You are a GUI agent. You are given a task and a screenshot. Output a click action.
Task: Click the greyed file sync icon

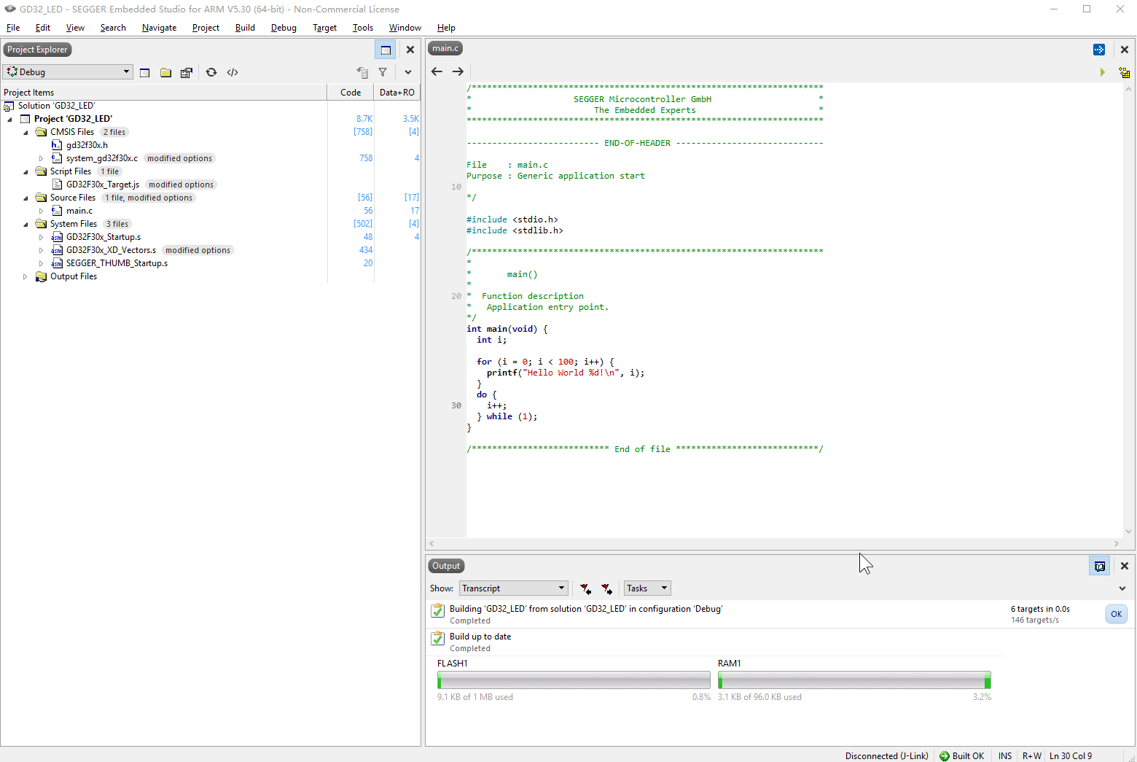tap(362, 72)
